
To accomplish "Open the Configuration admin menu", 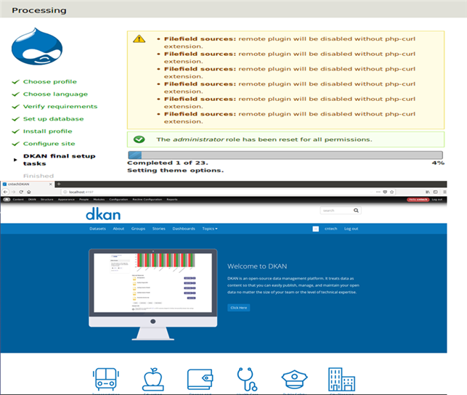I will [x=118, y=200].
